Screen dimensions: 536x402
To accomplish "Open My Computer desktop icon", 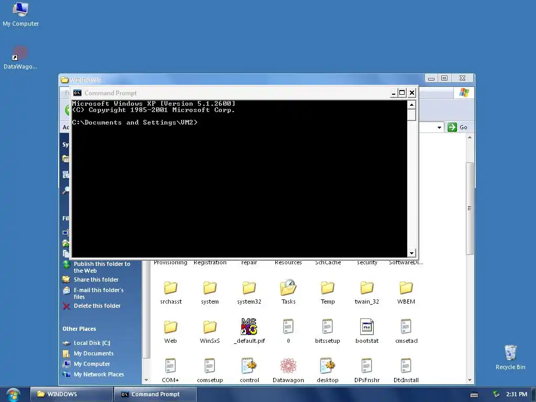I will [20, 14].
